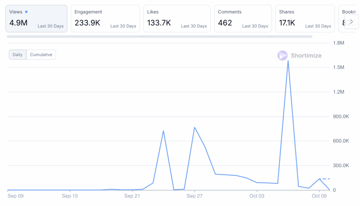Switch chart to Cumulative mode
This screenshot has width=360, height=206.
tap(41, 55)
